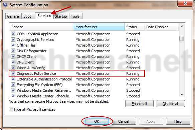This screenshot has width=195, height=130.
Task: Click the System Configuration title bar icon
Action: [5, 5]
